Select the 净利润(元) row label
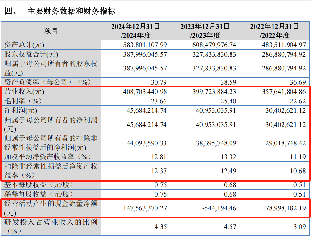311x237 pixels. pyautogui.click(x=21, y=111)
